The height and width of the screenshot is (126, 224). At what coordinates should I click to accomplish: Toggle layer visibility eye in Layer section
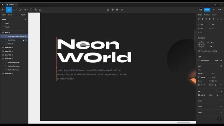pos(221,61)
